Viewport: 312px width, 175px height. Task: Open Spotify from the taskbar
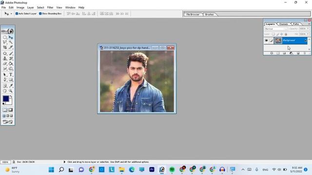(x=172, y=170)
